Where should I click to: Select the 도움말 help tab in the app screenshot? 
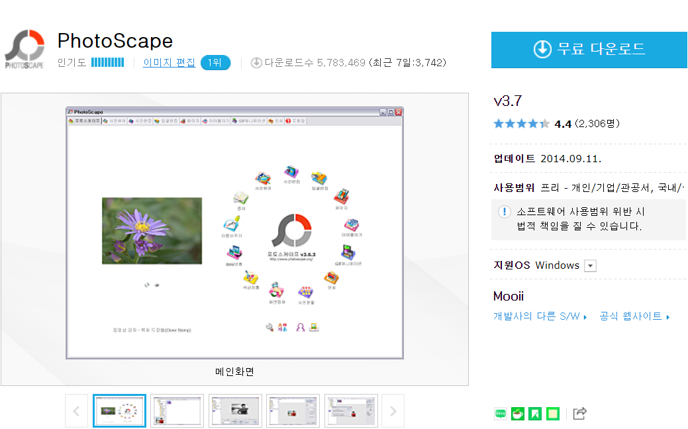click(x=295, y=120)
